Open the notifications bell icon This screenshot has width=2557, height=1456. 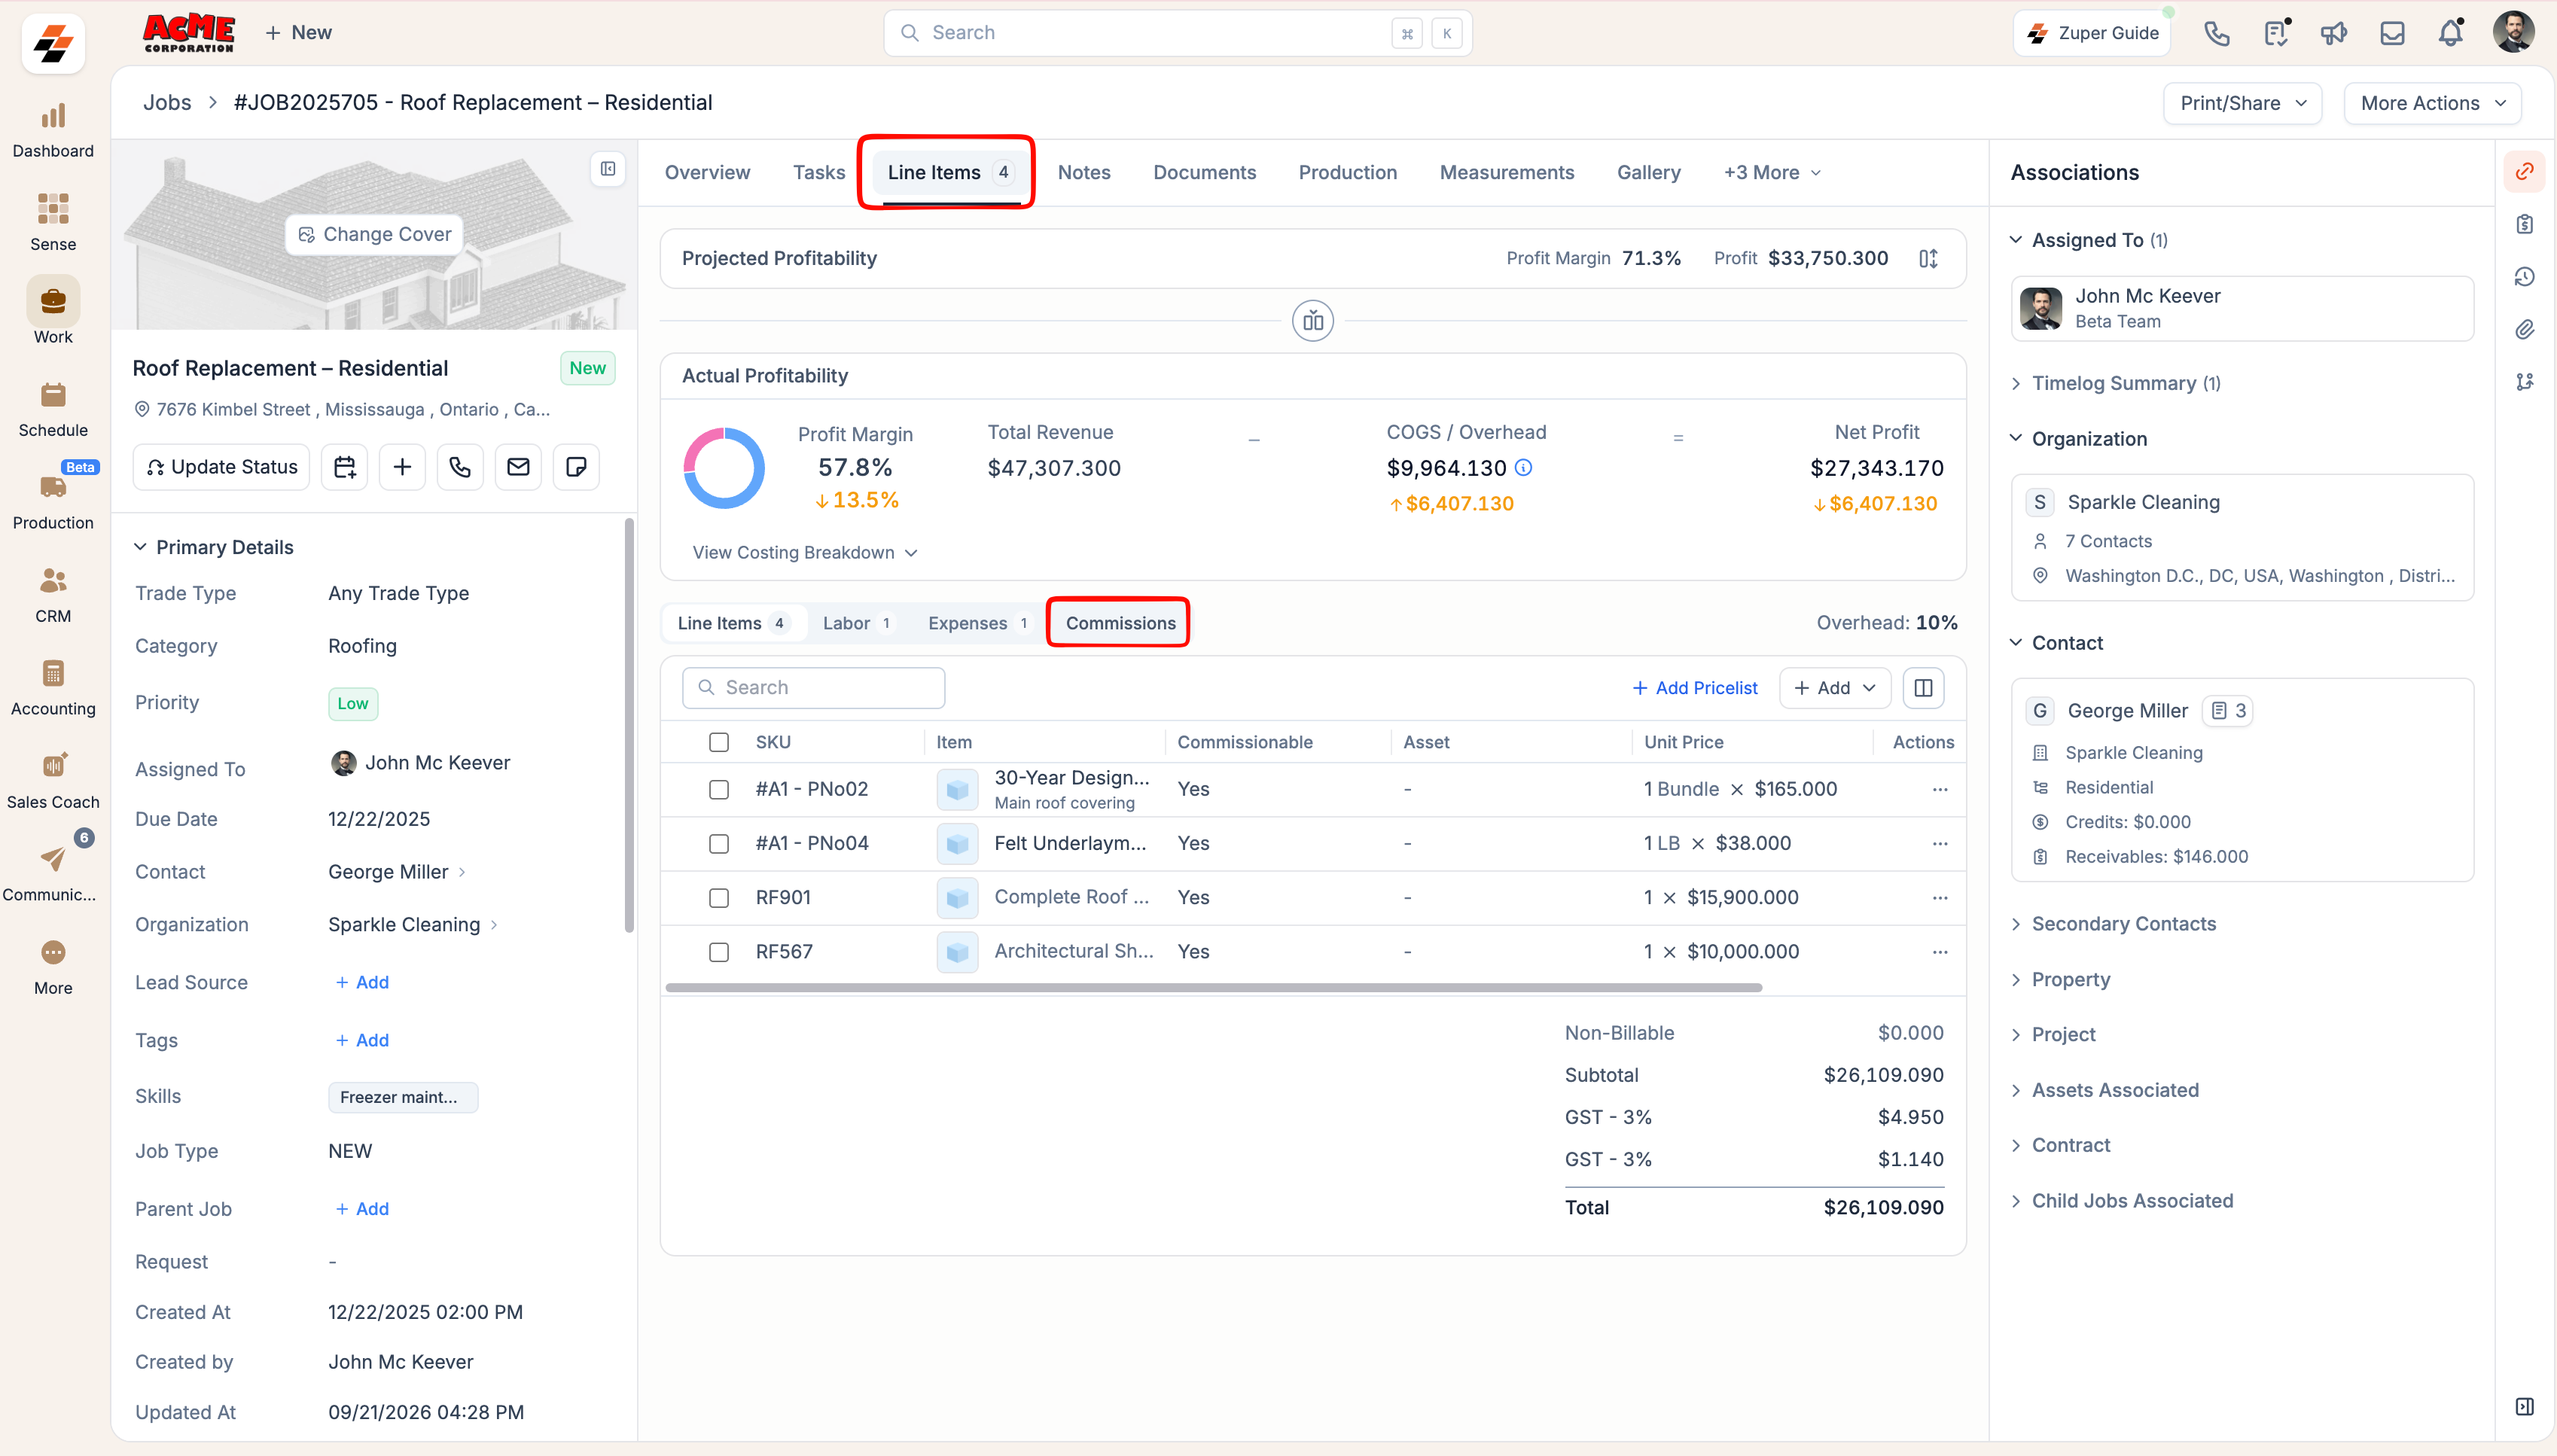(x=2450, y=33)
